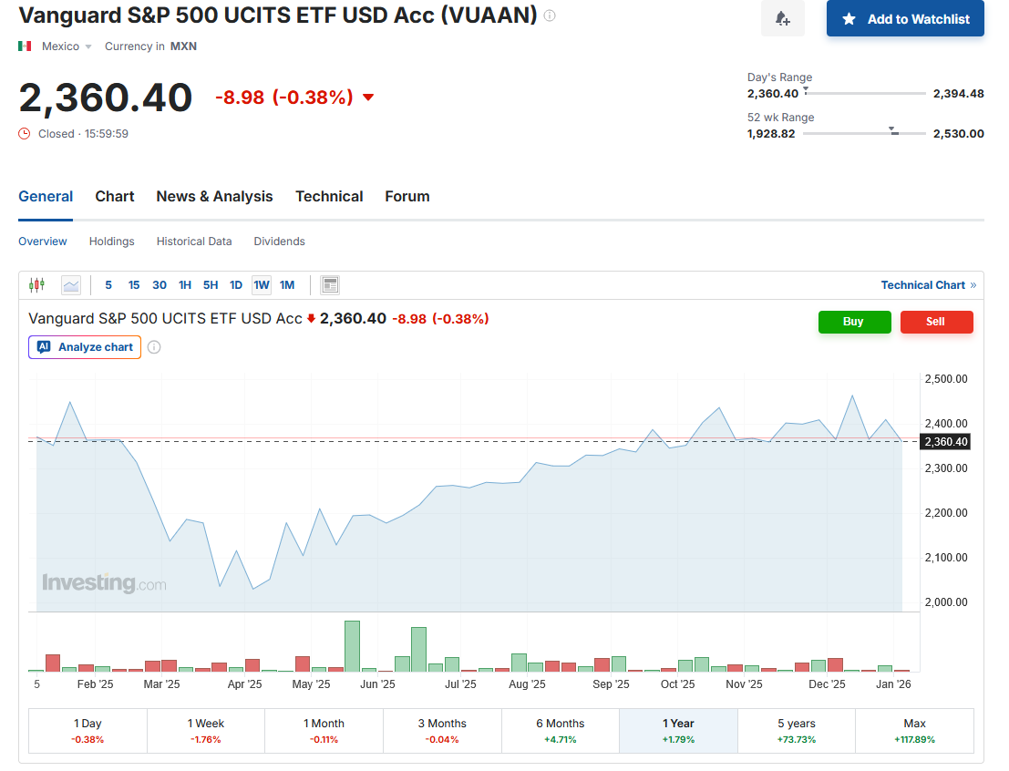
Task: Click the info icon next to VUAAN title
Action: (550, 15)
